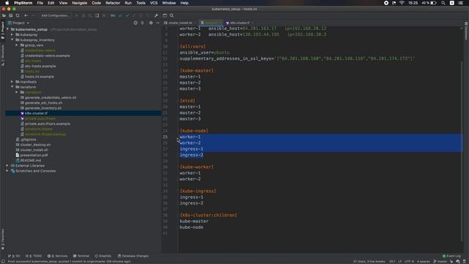Collapse the terraform folder
The image size is (469, 264).
(x=12, y=87)
